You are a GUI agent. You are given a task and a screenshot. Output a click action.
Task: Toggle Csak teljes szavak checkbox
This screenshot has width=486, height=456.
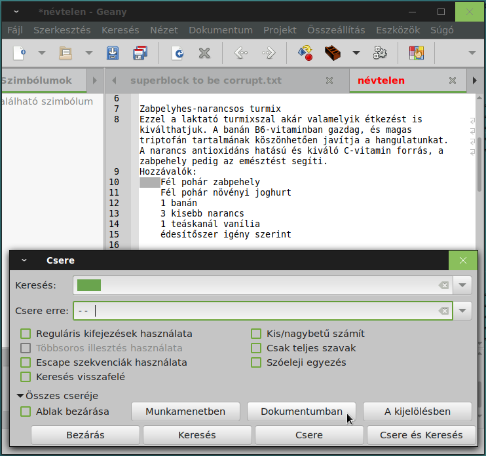coord(256,348)
